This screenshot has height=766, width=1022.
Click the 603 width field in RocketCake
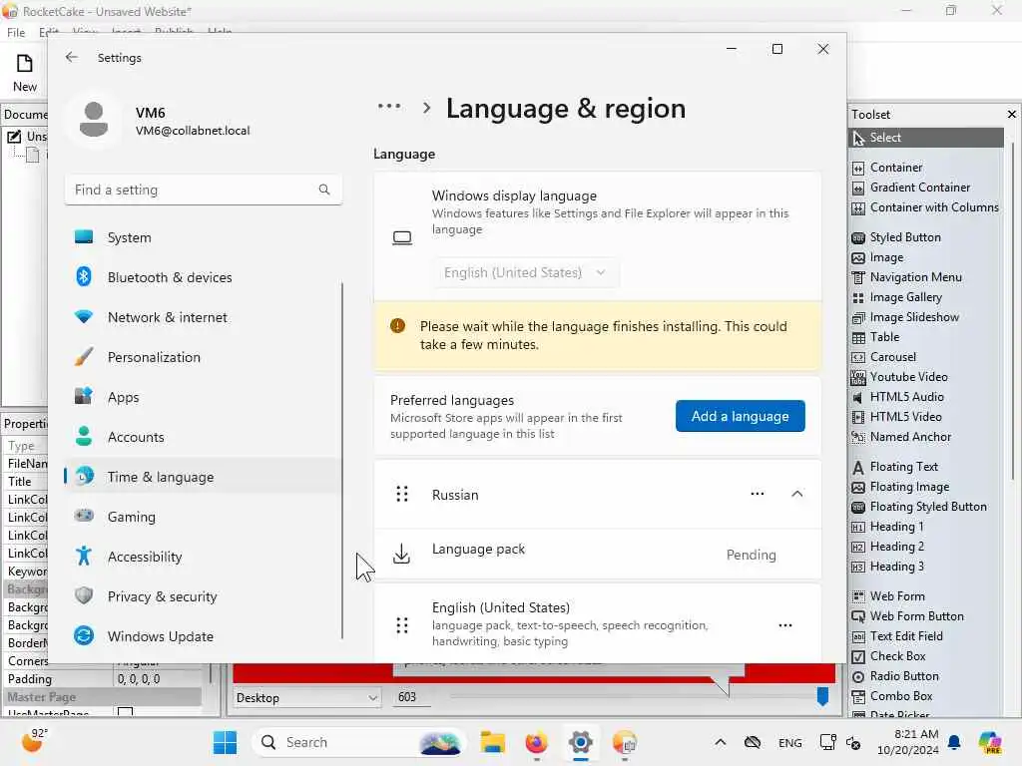coord(410,697)
